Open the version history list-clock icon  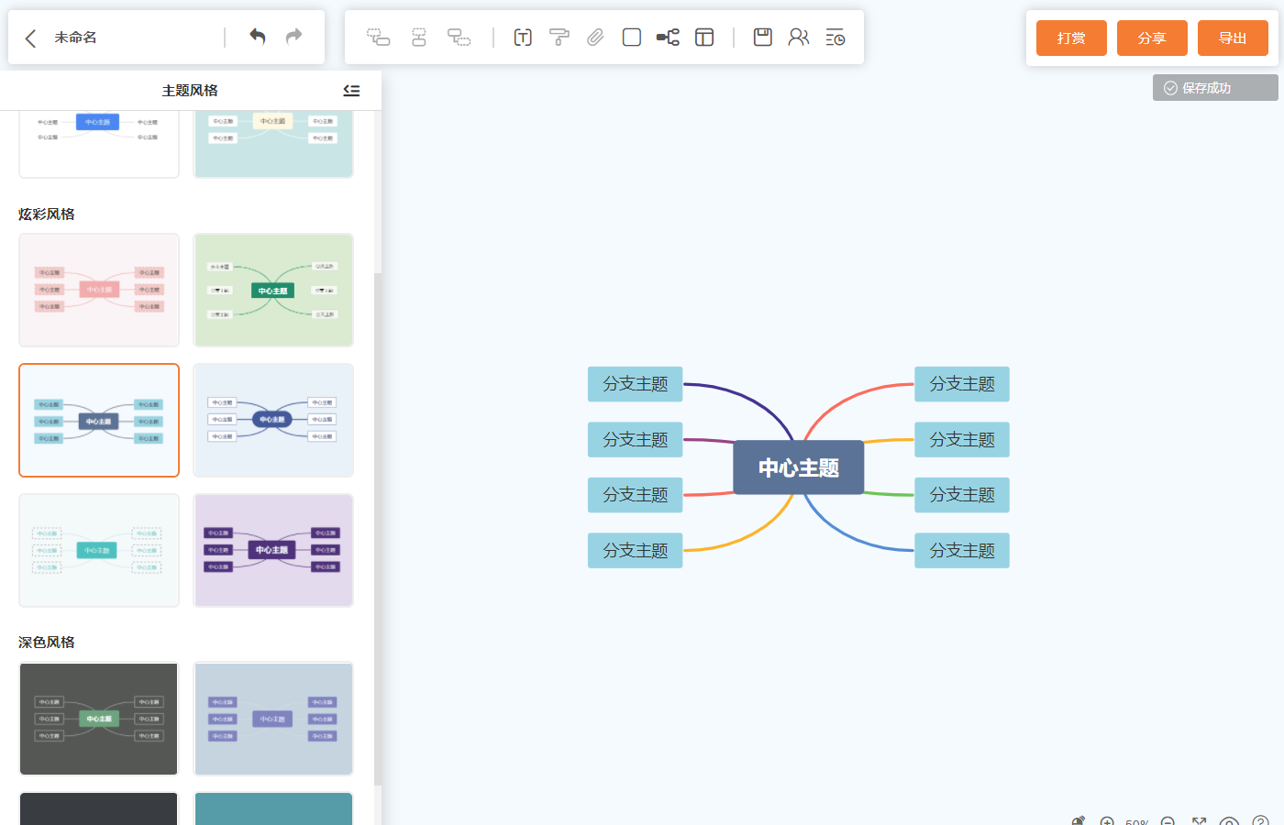tap(835, 37)
